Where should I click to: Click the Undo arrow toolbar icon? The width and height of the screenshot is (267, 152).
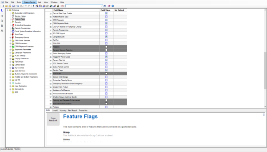tap(25, 6)
